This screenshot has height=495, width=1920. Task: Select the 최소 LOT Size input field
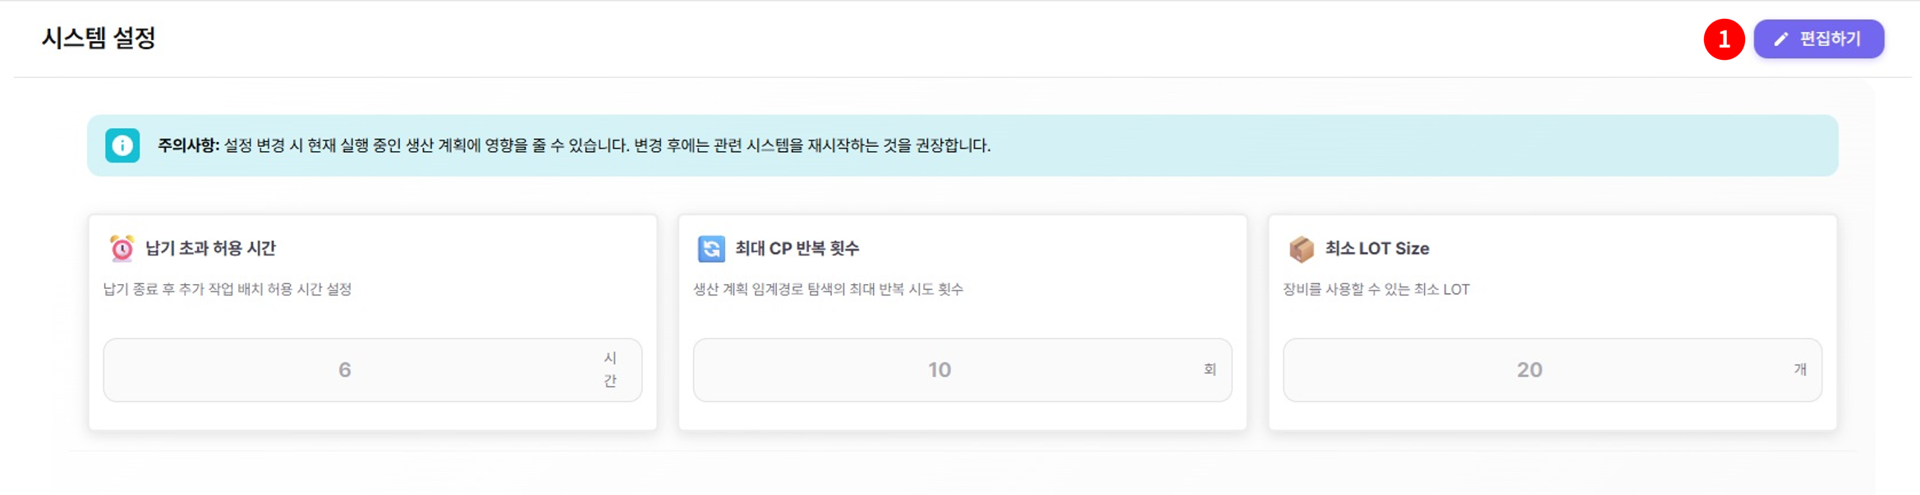[1529, 370]
